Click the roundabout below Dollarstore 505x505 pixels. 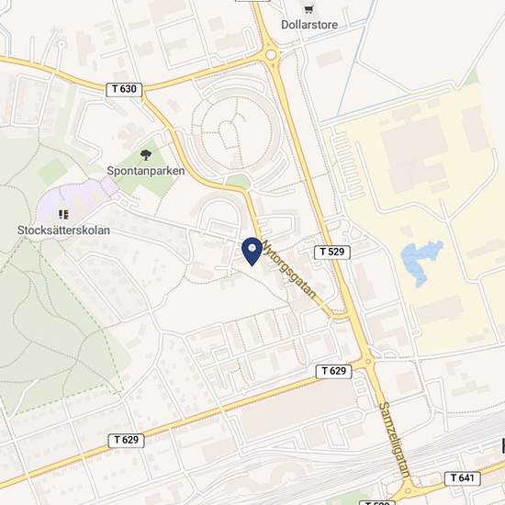click(x=271, y=55)
